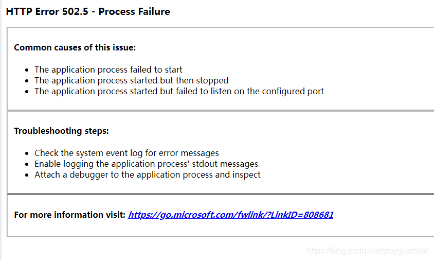434x260 pixels.
Task: Click 'The application process failed to start' line
Action: pos(108,70)
